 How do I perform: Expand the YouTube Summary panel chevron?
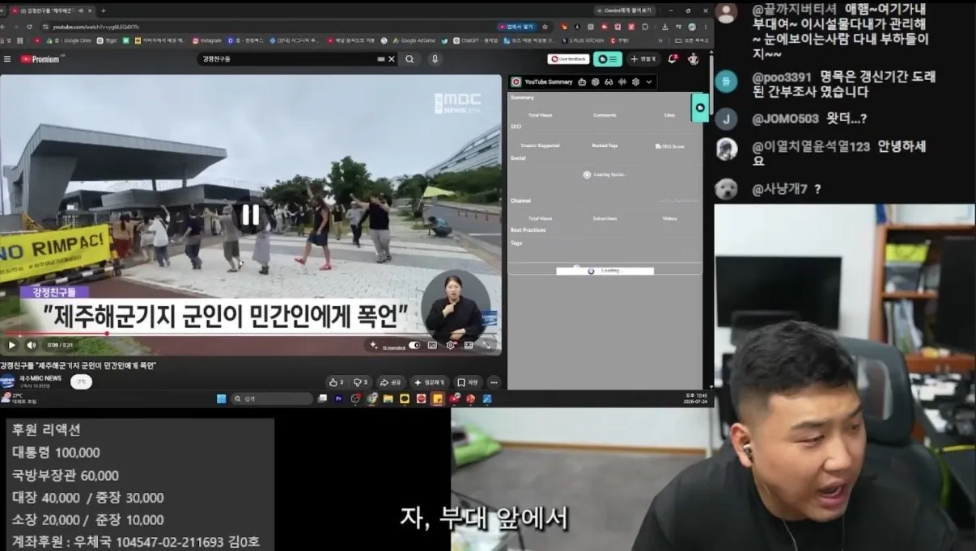(649, 82)
